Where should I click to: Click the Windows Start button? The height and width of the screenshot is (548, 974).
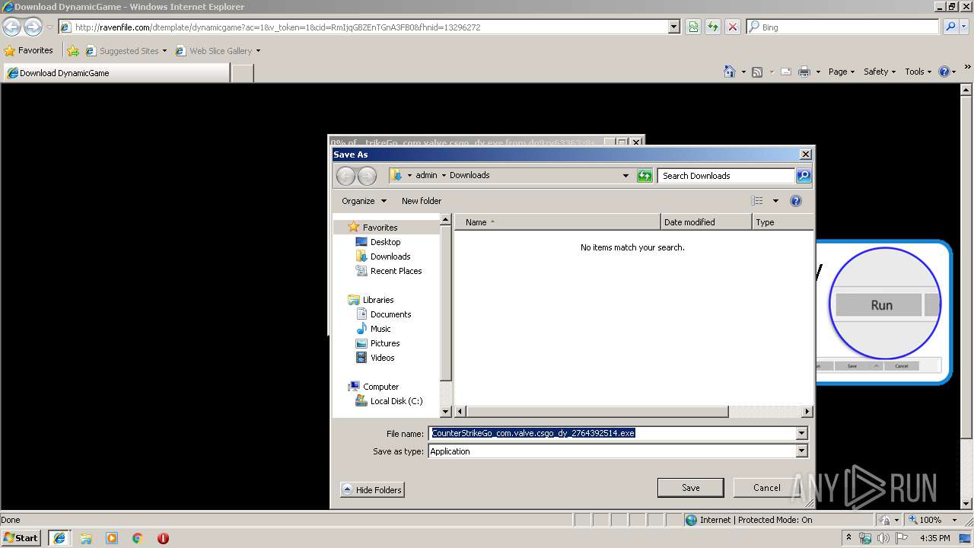pyautogui.click(x=21, y=538)
